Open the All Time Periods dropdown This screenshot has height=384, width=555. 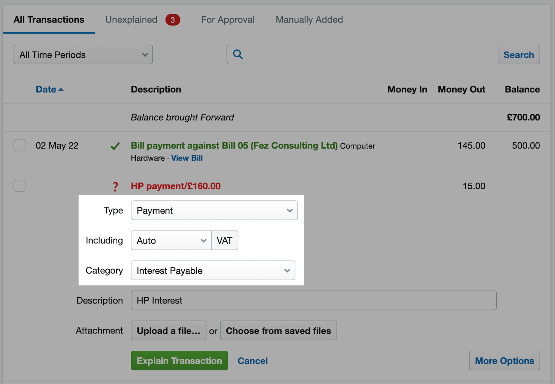(83, 54)
